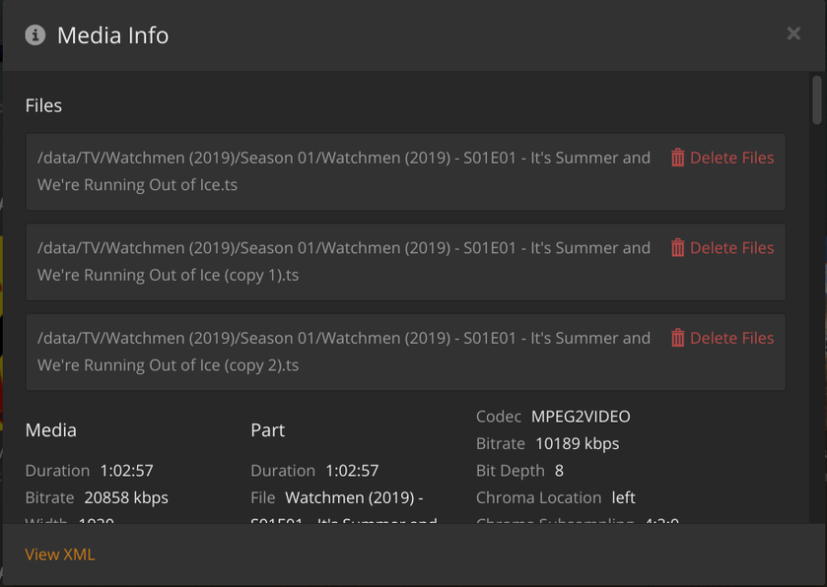Click the MPEG2VIDEO codec value

click(x=581, y=417)
